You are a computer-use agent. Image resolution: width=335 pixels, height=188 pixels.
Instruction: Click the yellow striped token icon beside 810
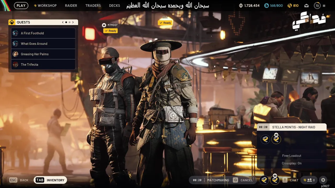click(x=289, y=5)
